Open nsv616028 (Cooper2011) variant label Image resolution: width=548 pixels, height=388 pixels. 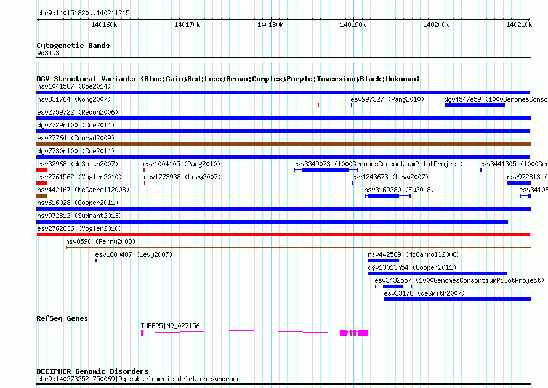[x=78, y=203]
